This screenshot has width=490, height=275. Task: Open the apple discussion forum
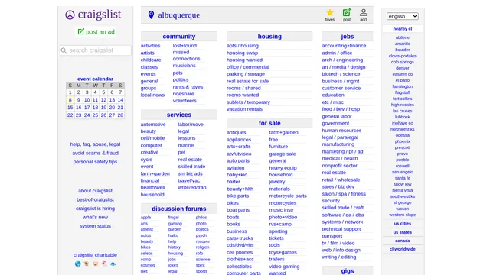pos(145,218)
